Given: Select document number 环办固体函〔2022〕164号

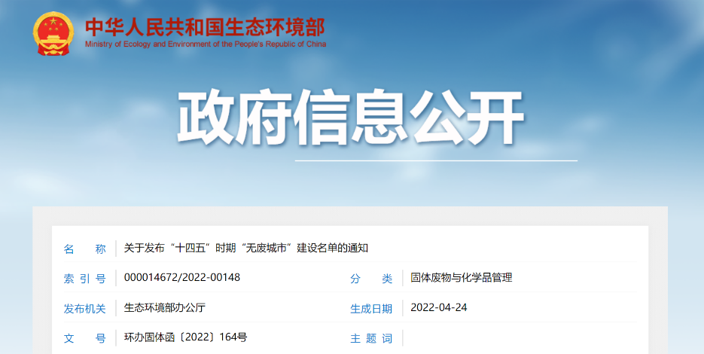Looking at the screenshot, I should click(185, 337).
